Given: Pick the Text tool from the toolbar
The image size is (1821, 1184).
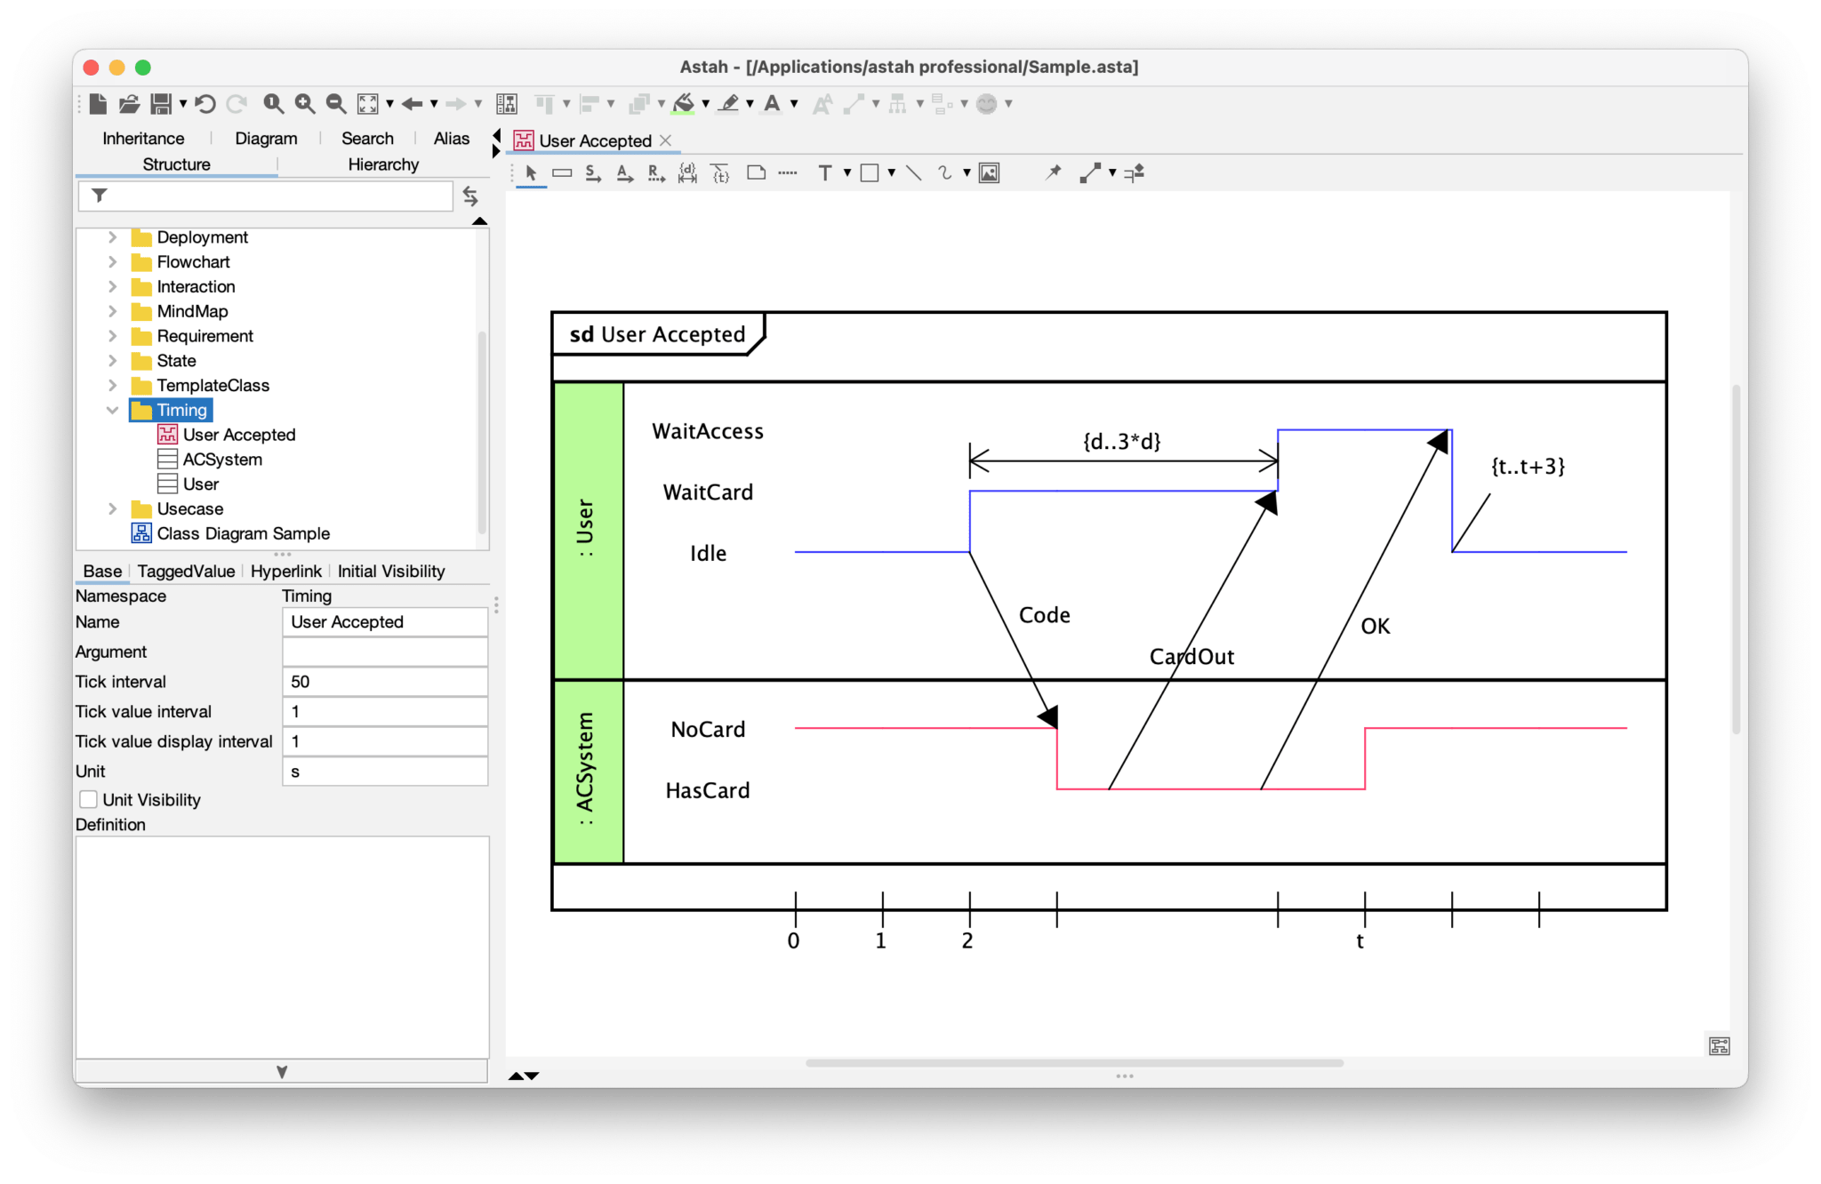Looking at the screenshot, I should tap(825, 173).
